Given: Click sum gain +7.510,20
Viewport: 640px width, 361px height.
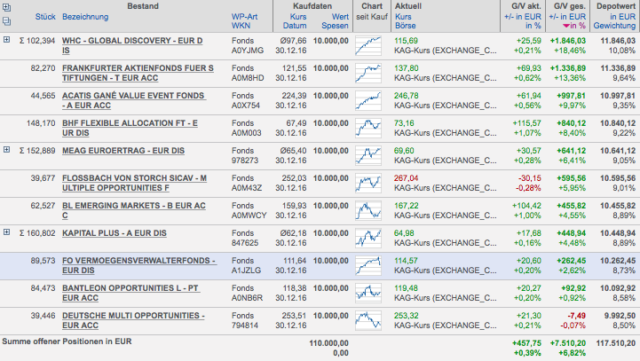Looking at the screenshot, I should tap(568, 343).
